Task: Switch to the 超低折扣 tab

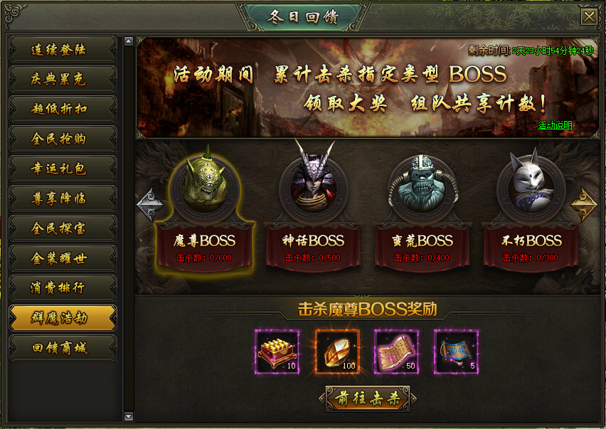Action: point(63,109)
